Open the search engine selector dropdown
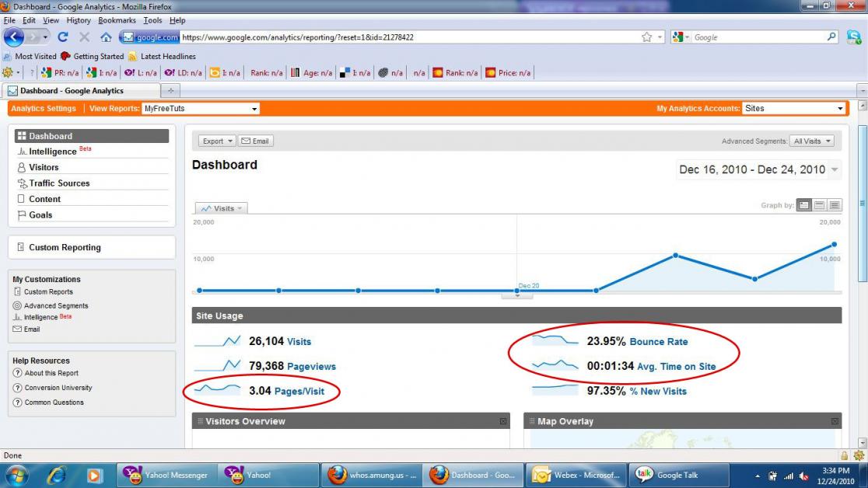This screenshot has width=868, height=488. point(681,37)
